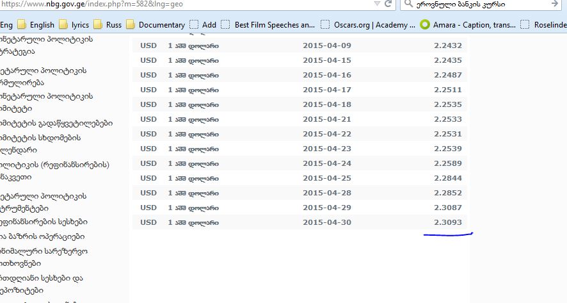The height and width of the screenshot is (303, 567).
Task: Click the rate 2.2539 cell
Action: pos(448,149)
